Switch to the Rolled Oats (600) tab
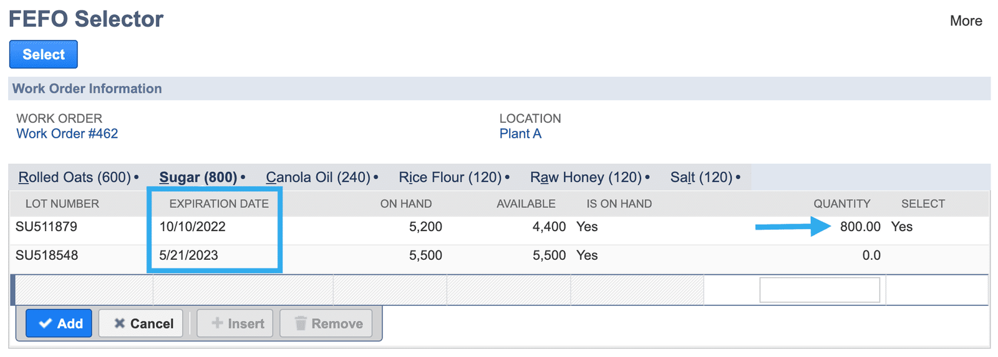998x357 pixels. coord(75,178)
